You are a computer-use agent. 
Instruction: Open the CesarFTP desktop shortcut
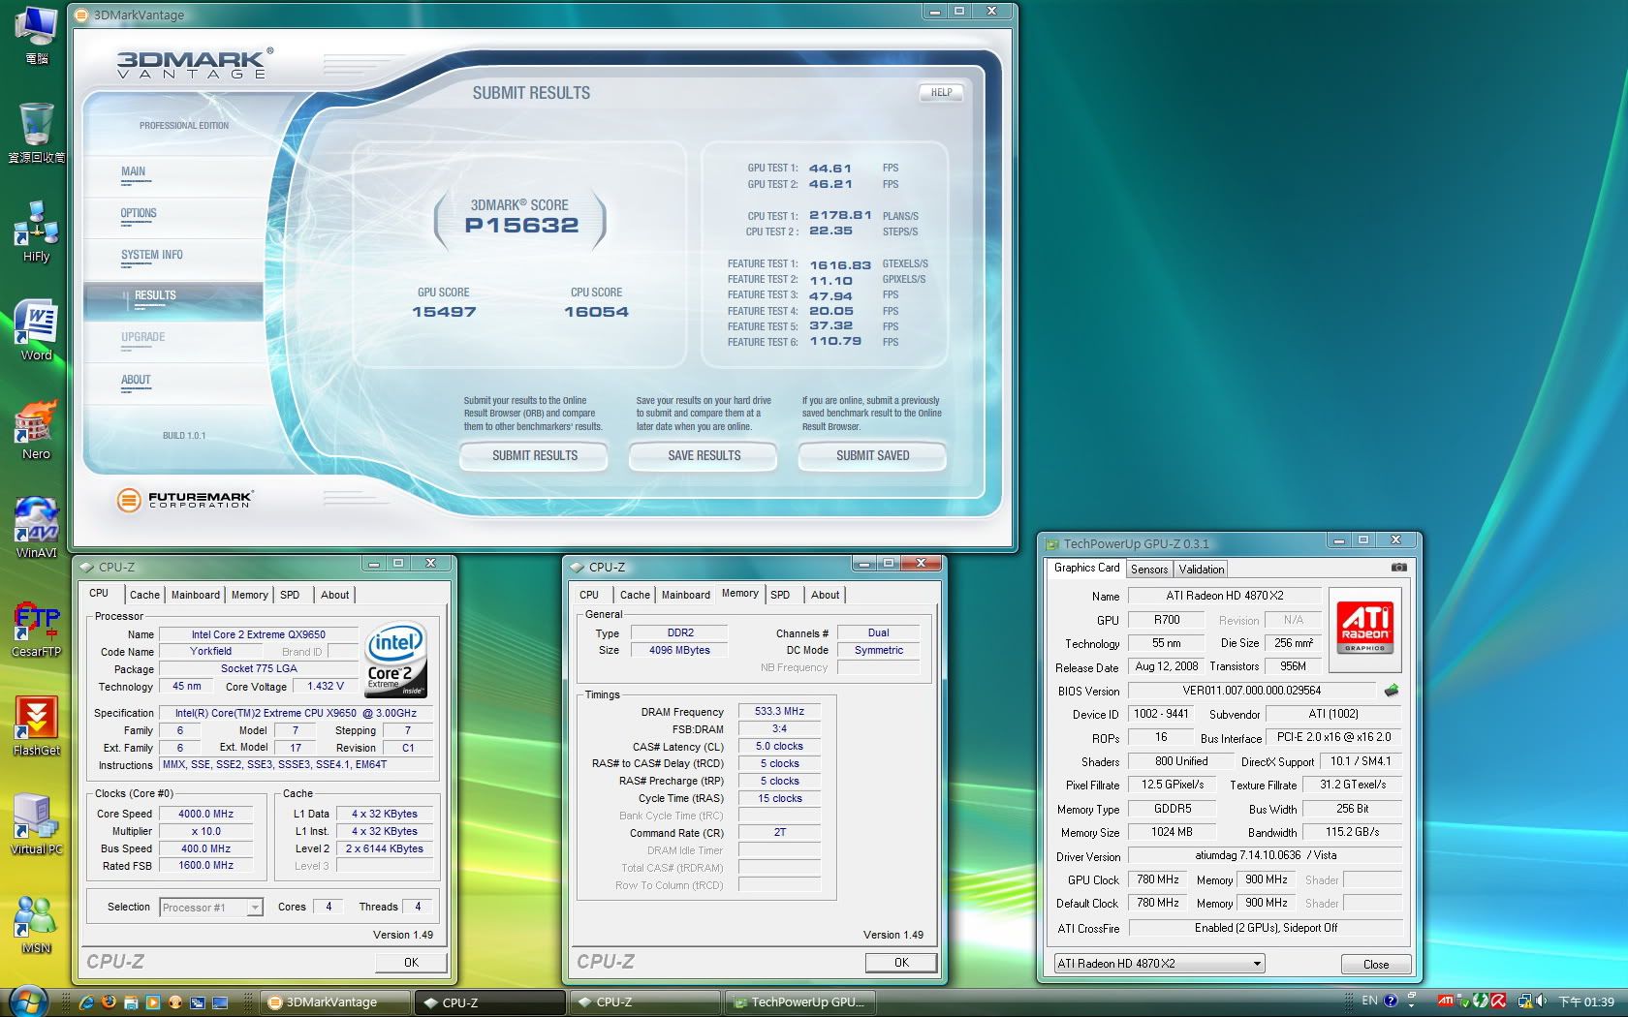[36, 627]
